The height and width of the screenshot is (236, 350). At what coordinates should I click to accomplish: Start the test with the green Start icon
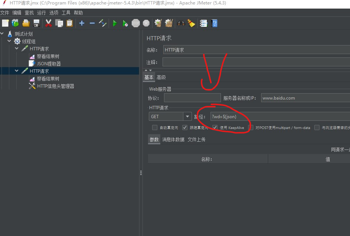[x=115, y=23]
